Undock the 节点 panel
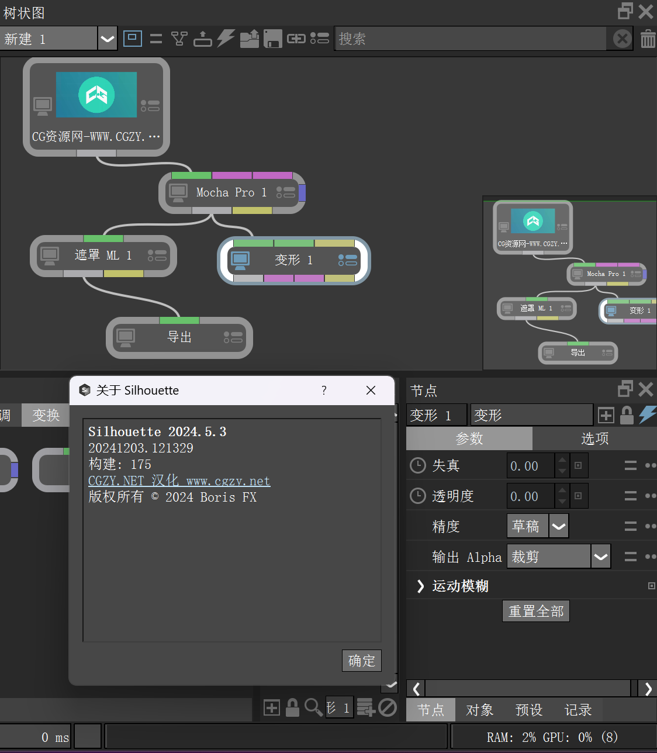 pyautogui.click(x=625, y=389)
